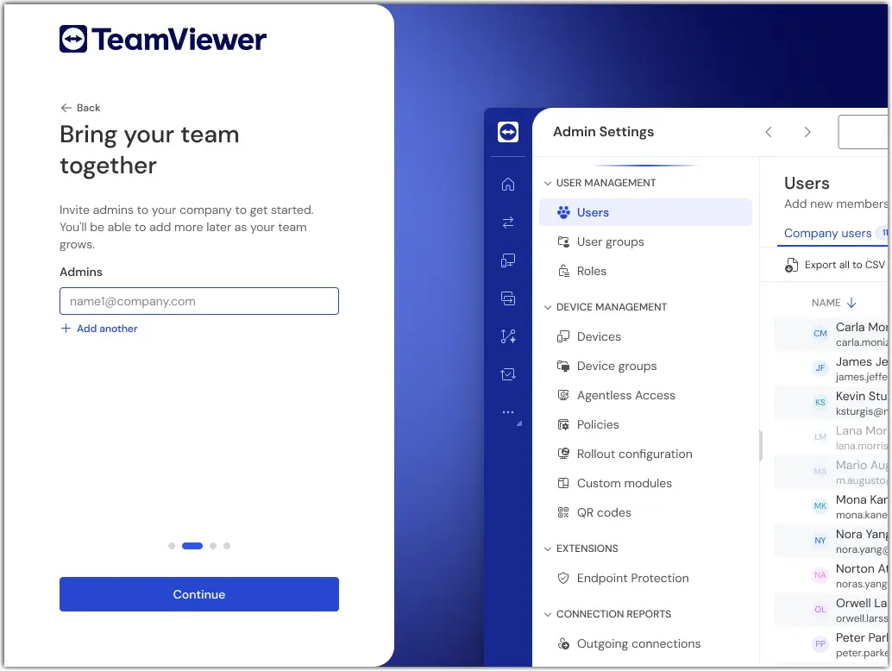The width and height of the screenshot is (892, 671).
Task: Open the workflow sparkle icon in dark sidebar
Action: (508, 336)
